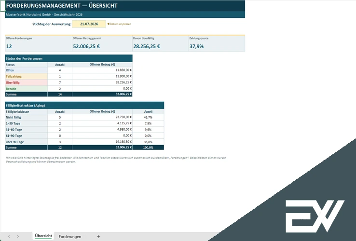Click the orange Teilzahlung status cell

(27, 76)
